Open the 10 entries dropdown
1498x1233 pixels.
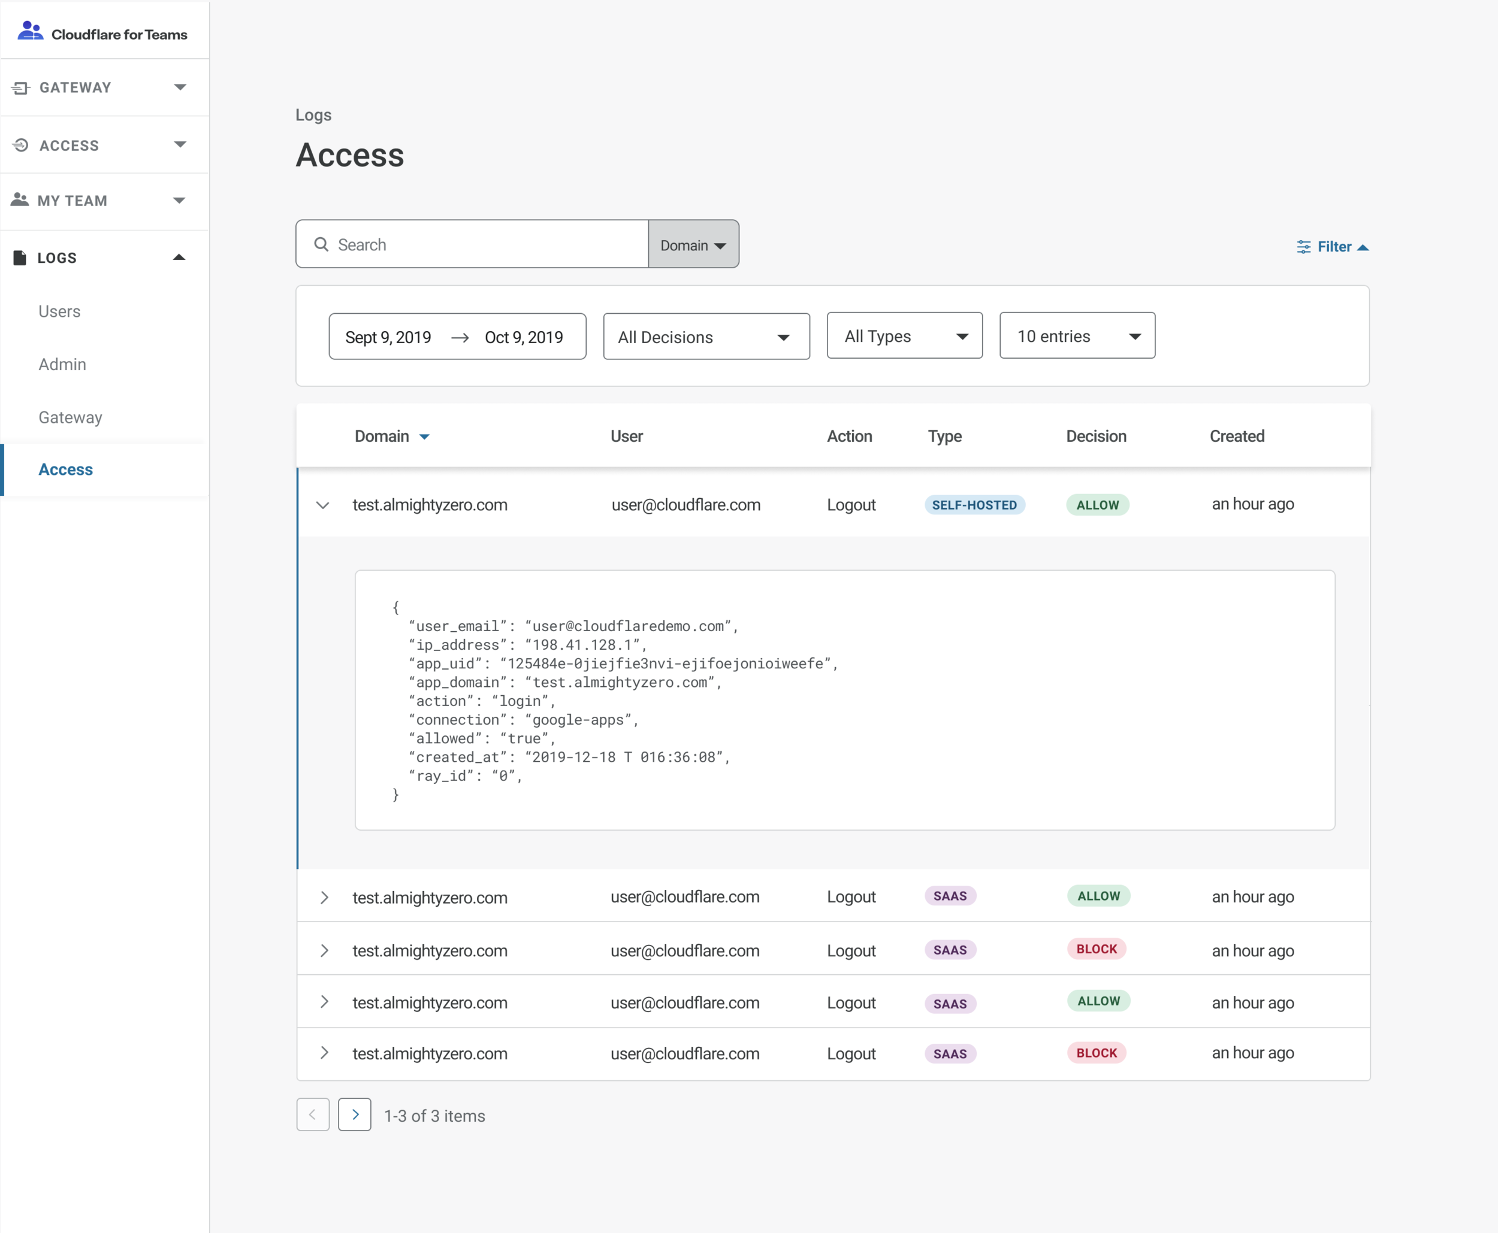pyautogui.click(x=1077, y=336)
